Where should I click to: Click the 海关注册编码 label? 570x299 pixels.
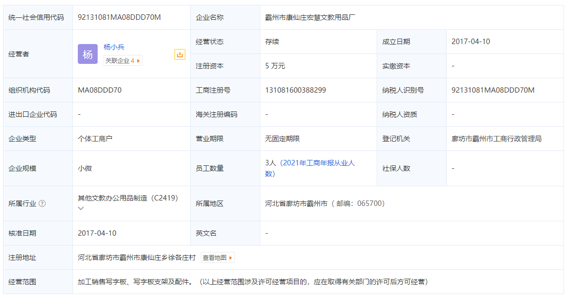coord(216,115)
